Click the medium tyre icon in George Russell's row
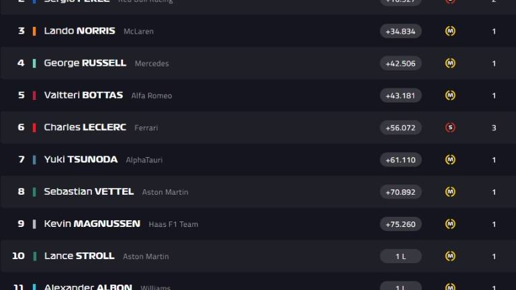Screen dimensions: 516x290 click(x=450, y=63)
